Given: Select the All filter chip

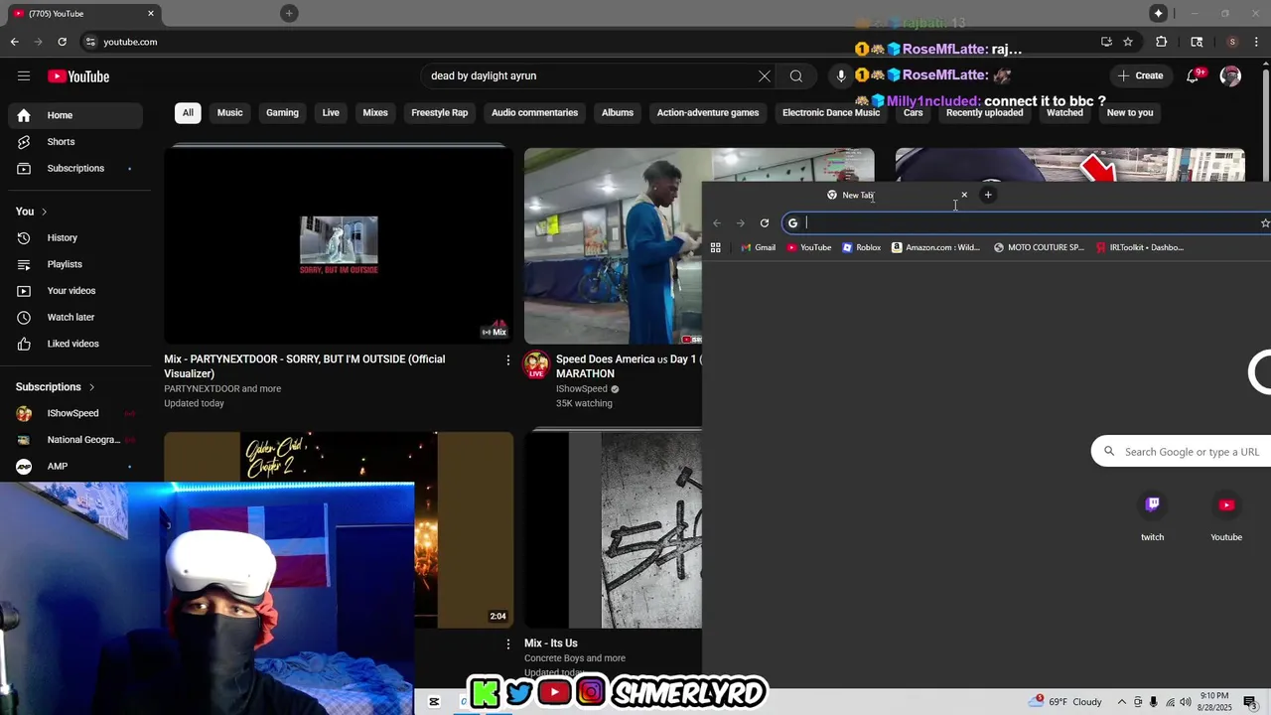Looking at the screenshot, I should pyautogui.click(x=188, y=113).
